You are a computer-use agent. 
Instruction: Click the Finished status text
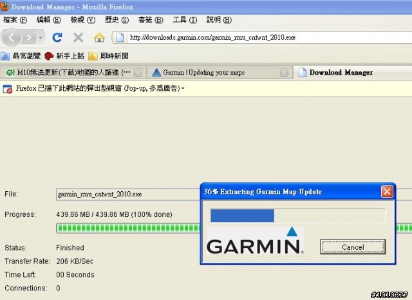[x=70, y=248]
